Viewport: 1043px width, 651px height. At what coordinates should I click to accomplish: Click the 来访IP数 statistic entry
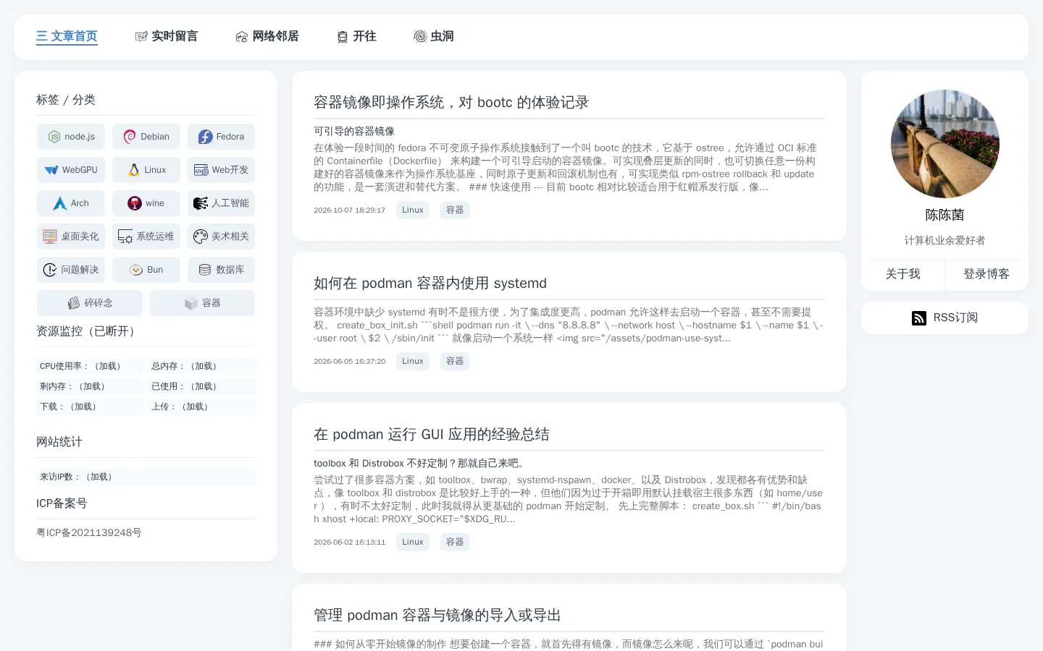click(x=146, y=477)
